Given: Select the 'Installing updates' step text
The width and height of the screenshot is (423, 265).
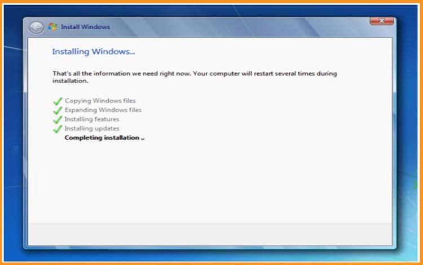Looking at the screenshot, I should (x=92, y=128).
